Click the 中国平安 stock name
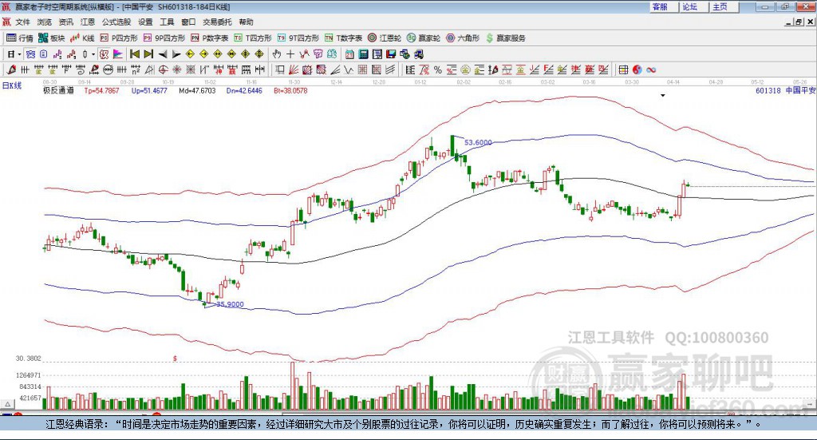817x440 pixels. click(x=800, y=91)
